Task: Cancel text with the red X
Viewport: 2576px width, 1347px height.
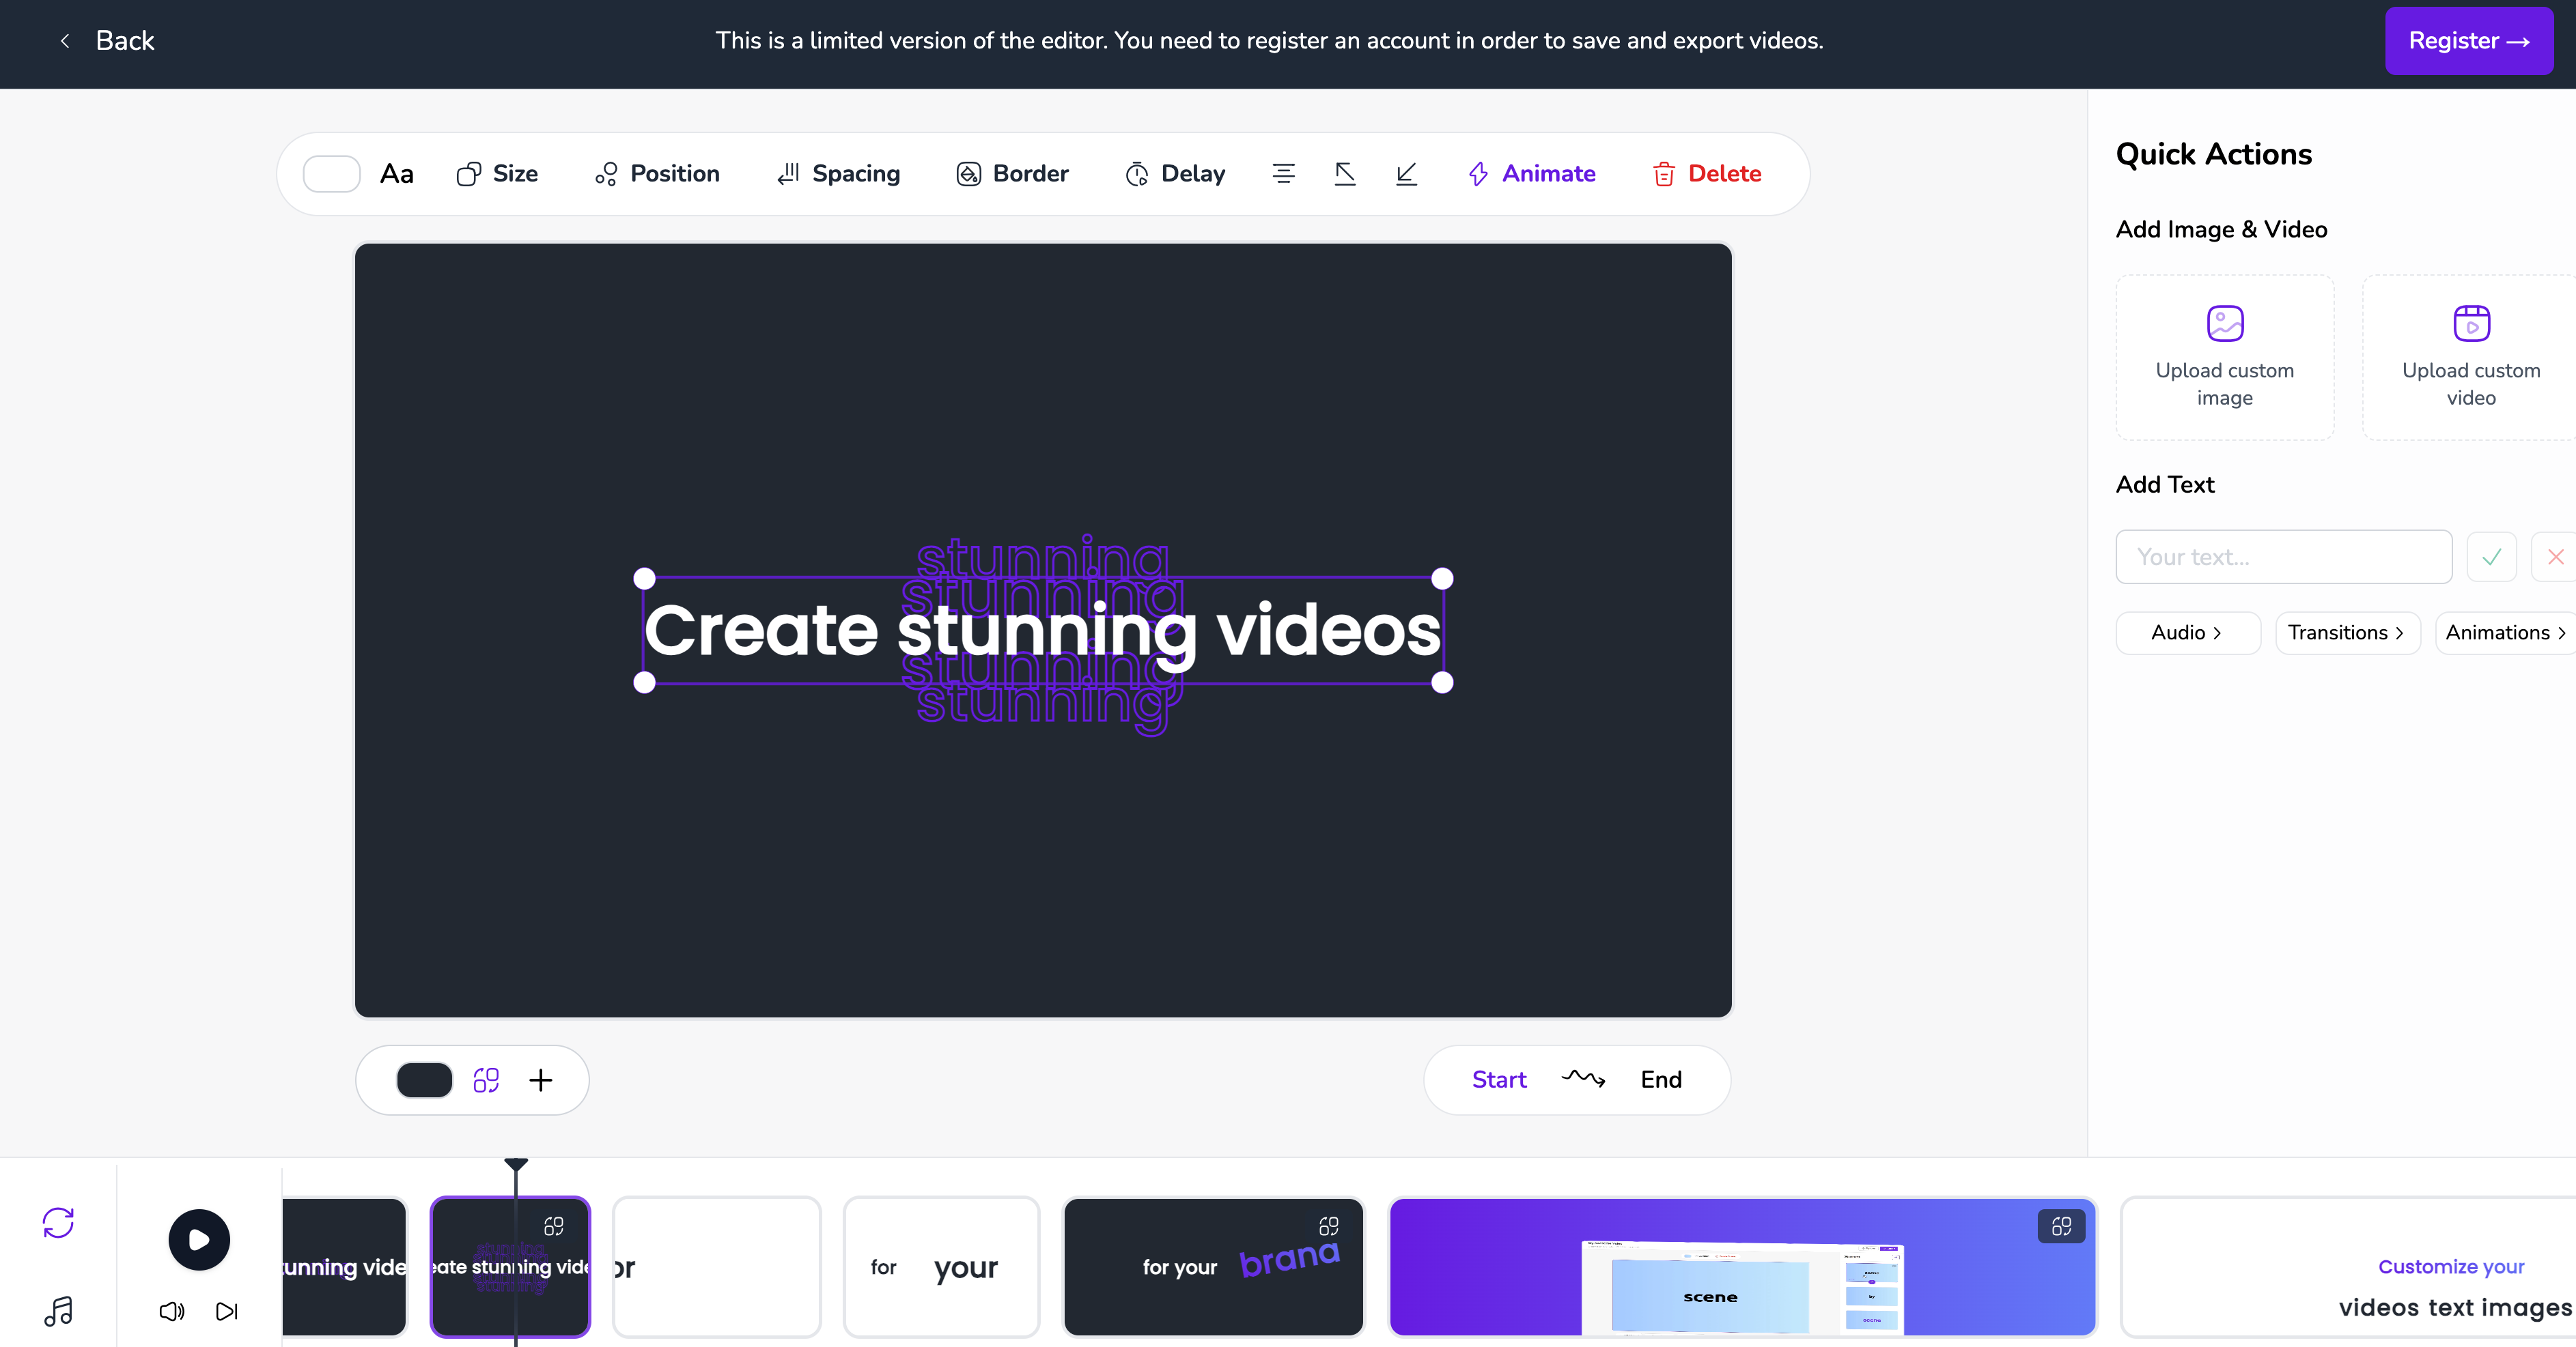Action: click(x=2555, y=557)
